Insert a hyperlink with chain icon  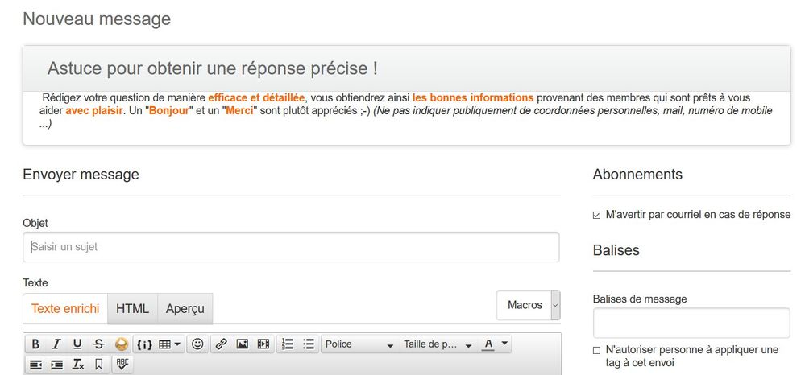(x=222, y=344)
